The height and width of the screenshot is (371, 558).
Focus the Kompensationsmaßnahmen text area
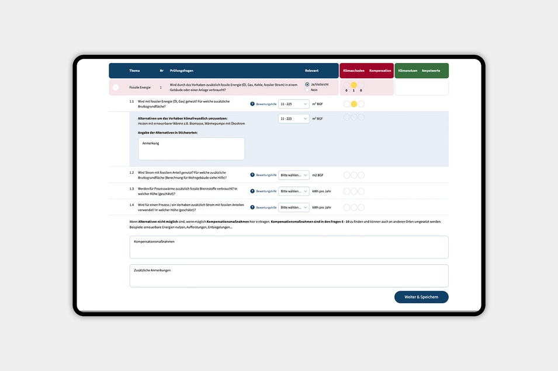(289, 247)
